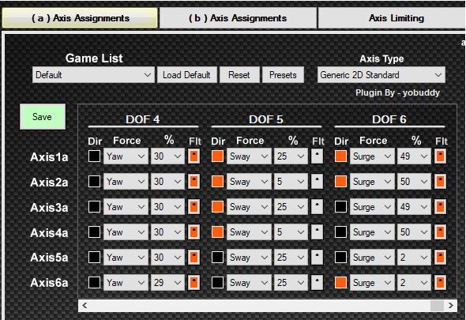Toggle Axis2a DOF 6 Flt filter indicator
This screenshot has width=466, height=320.
point(441,182)
